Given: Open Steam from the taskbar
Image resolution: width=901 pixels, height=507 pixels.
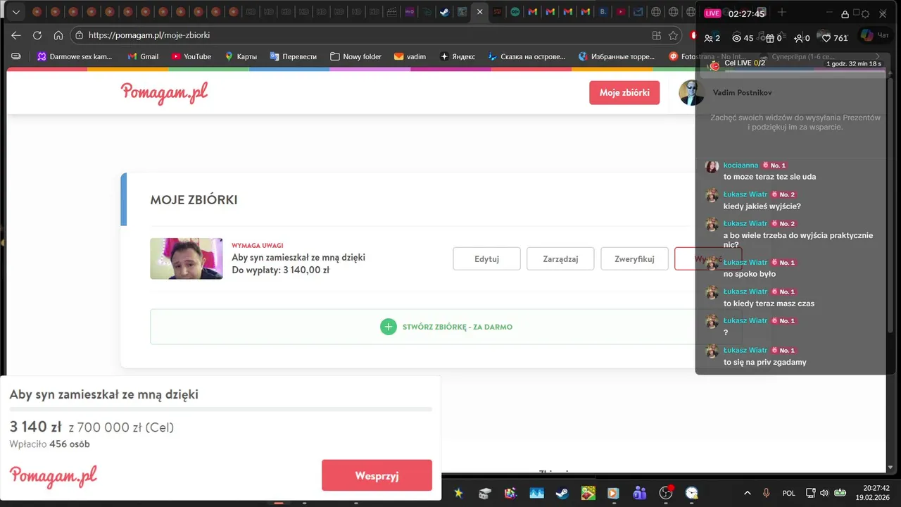Looking at the screenshot, I should point(562,493).
